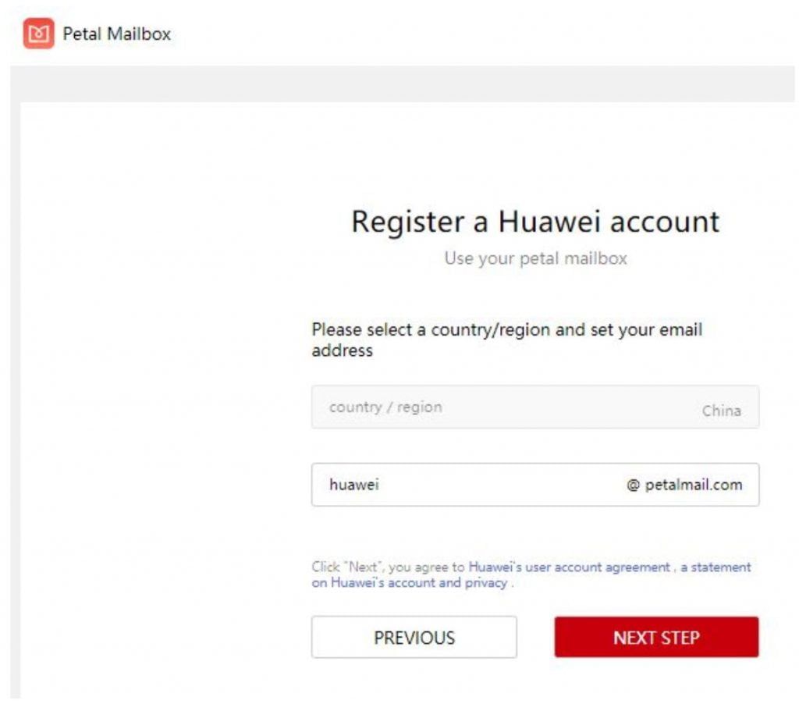
Task: Click the "country / region" placeholder label
Action: tap(385, 407)
